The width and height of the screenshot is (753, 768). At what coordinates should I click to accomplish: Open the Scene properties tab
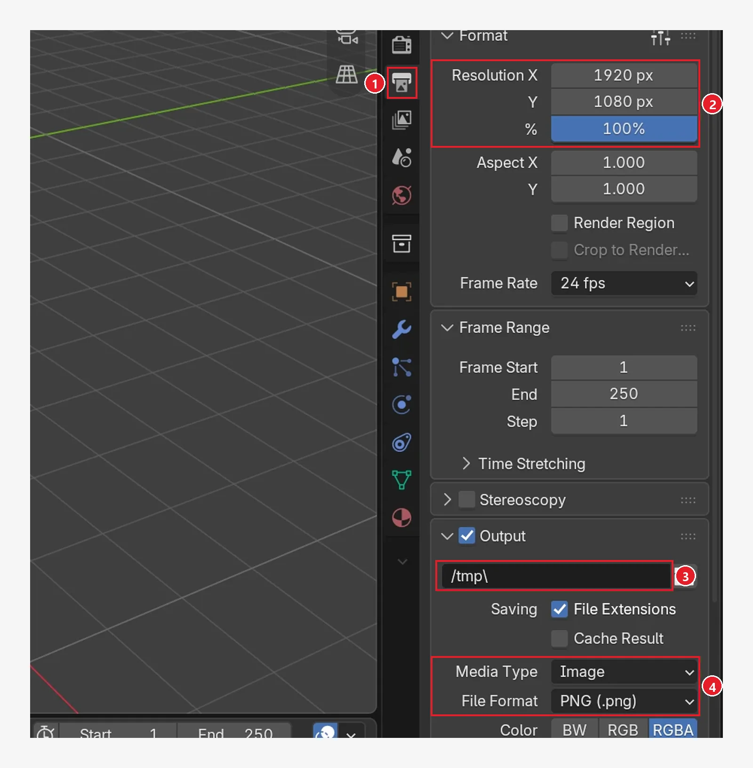click(401, 158)
